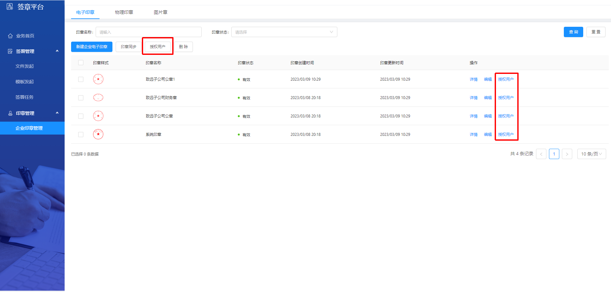Click the previous page arrow
The height and width of the screenshot is (292, 611).
(x=541, y=154)
